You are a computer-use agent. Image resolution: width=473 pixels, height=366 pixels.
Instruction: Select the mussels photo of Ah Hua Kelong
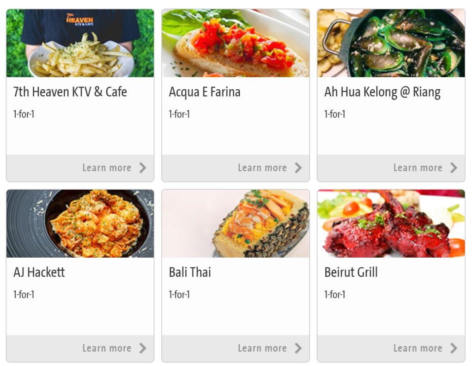(391, 43)
